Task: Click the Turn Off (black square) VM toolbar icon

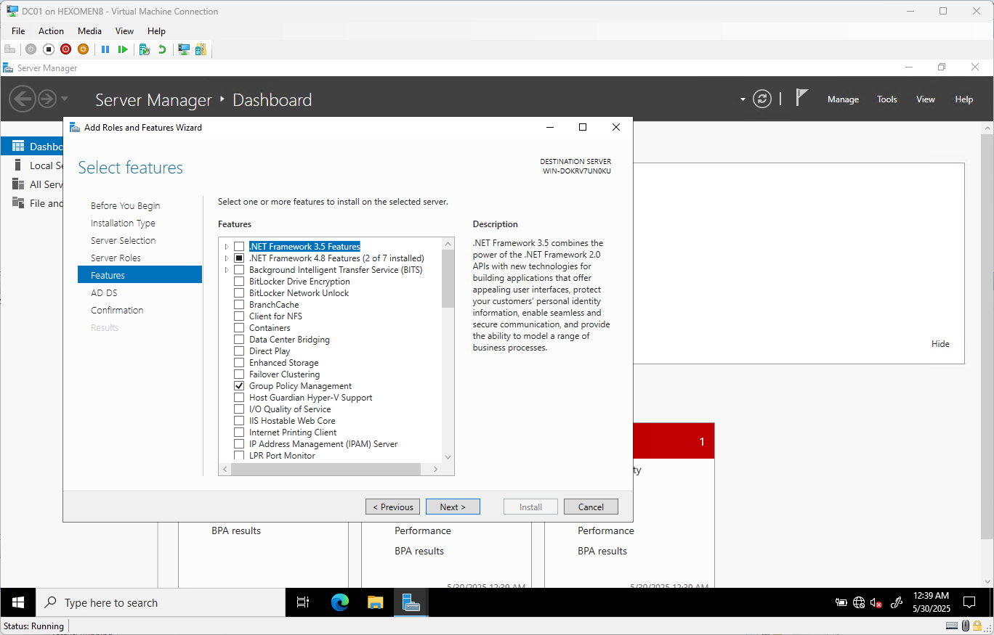Action: point(49,49)
